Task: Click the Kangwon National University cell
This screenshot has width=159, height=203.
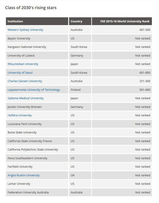Action: (x=37, y=47)
